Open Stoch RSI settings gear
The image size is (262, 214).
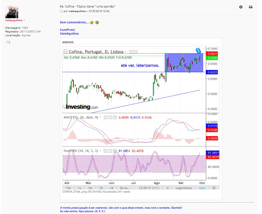pos(110,151)
